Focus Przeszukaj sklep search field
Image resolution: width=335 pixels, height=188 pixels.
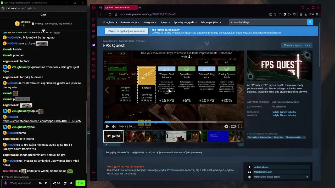[x=268, y=22]
